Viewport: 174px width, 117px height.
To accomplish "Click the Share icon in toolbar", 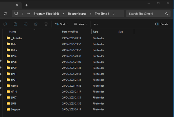I will [36, 24].
